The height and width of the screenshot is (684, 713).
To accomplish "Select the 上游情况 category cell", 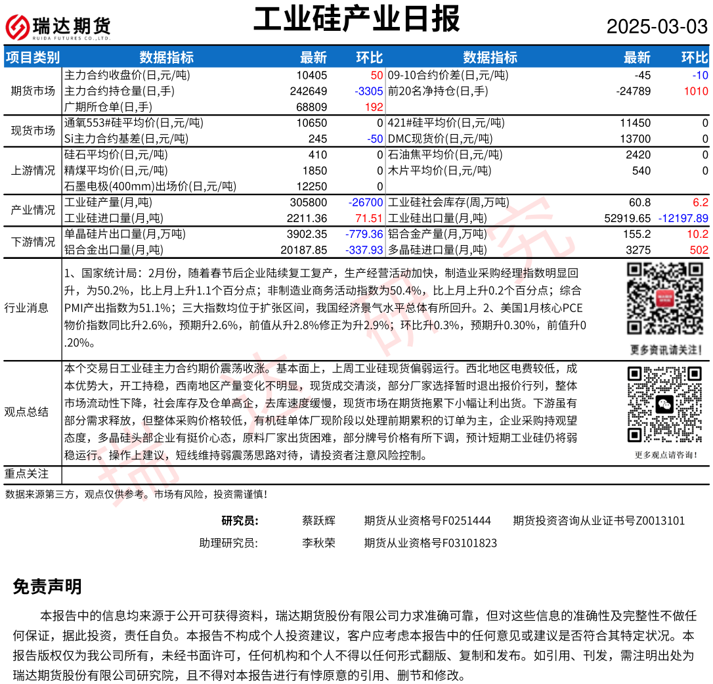I will 33,171.
